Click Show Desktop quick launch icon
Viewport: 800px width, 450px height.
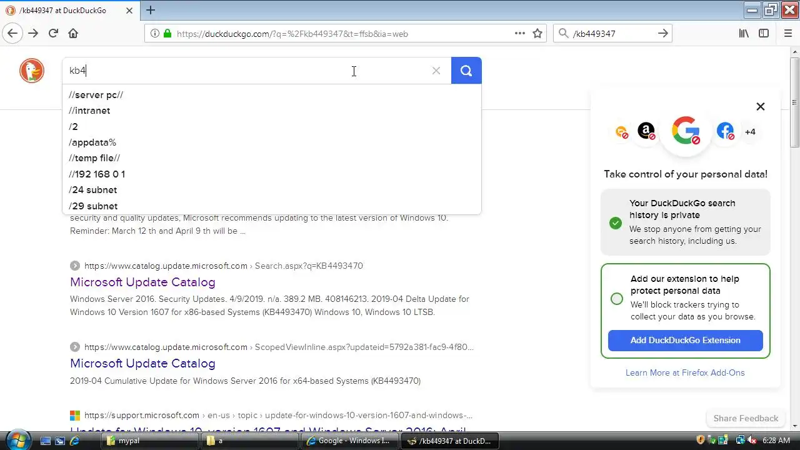point(45,441)
